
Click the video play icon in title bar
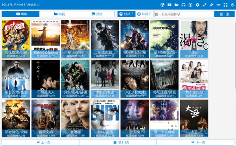(x=169, y=5)
